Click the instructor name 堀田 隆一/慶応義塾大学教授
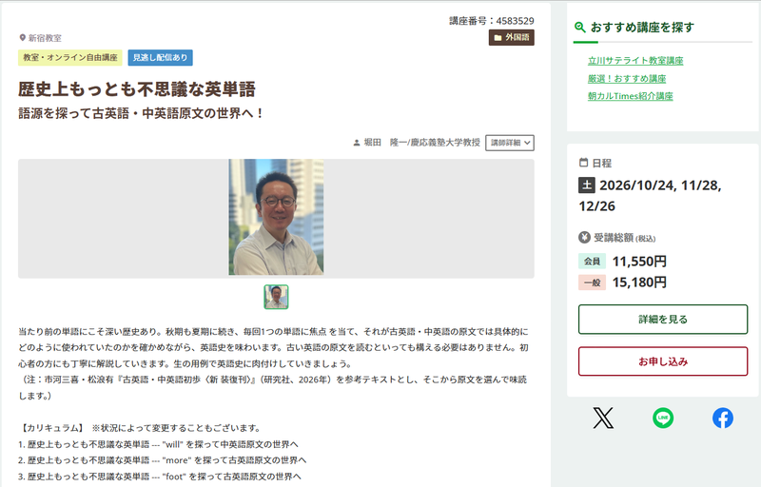This screenshot has height=487, width=761. coord(421,143)
